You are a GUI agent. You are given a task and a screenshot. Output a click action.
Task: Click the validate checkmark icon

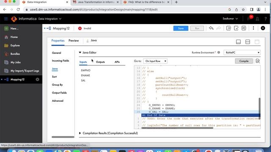point(236,28)
